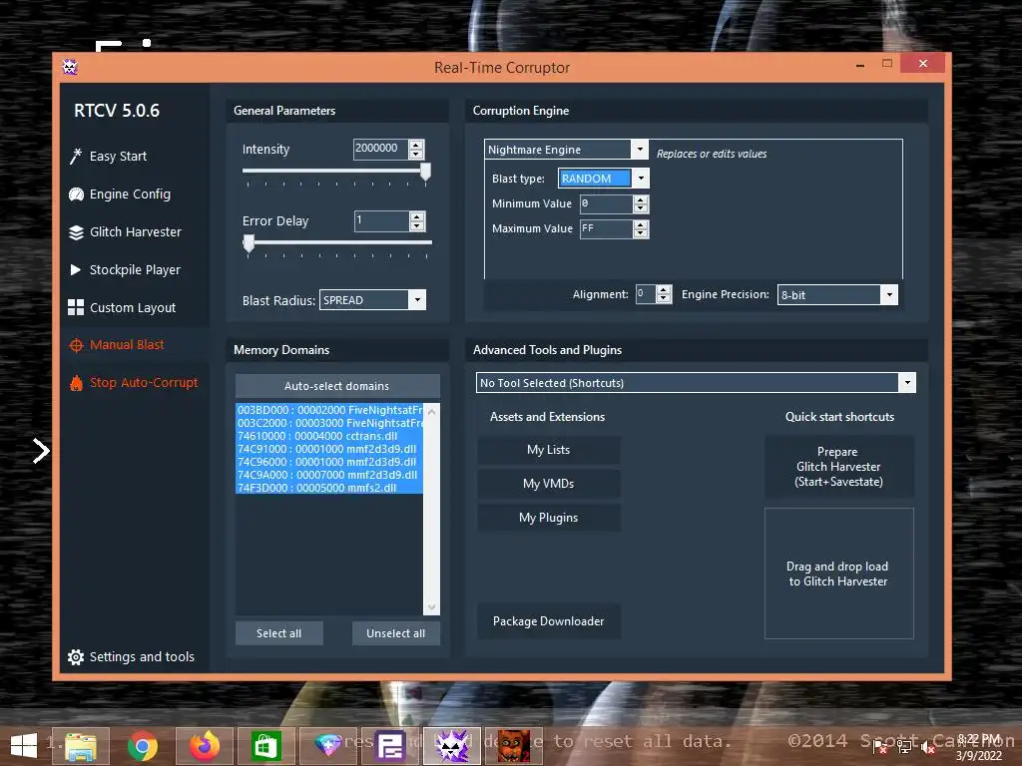Increase Error Delay with up arrow
Viewport: 1022px width, 766px height.
coord(416,216)
